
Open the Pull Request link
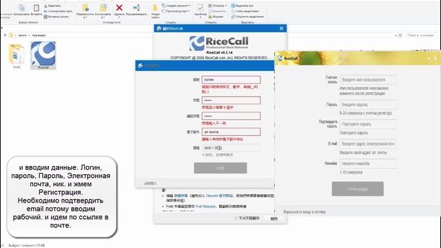(x=205, y=207)
